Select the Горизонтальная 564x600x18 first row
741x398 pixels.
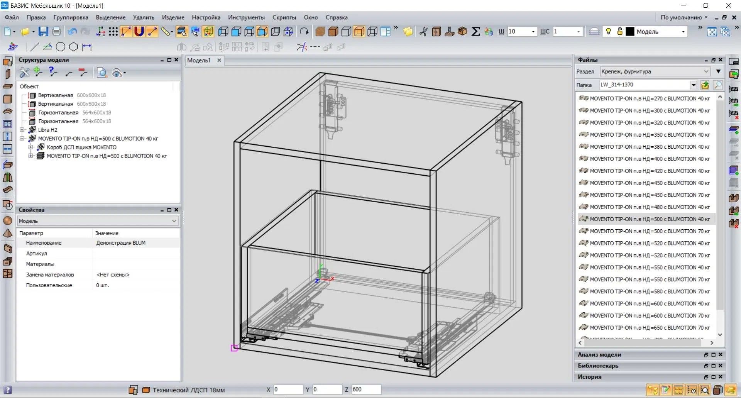(70, 113)
